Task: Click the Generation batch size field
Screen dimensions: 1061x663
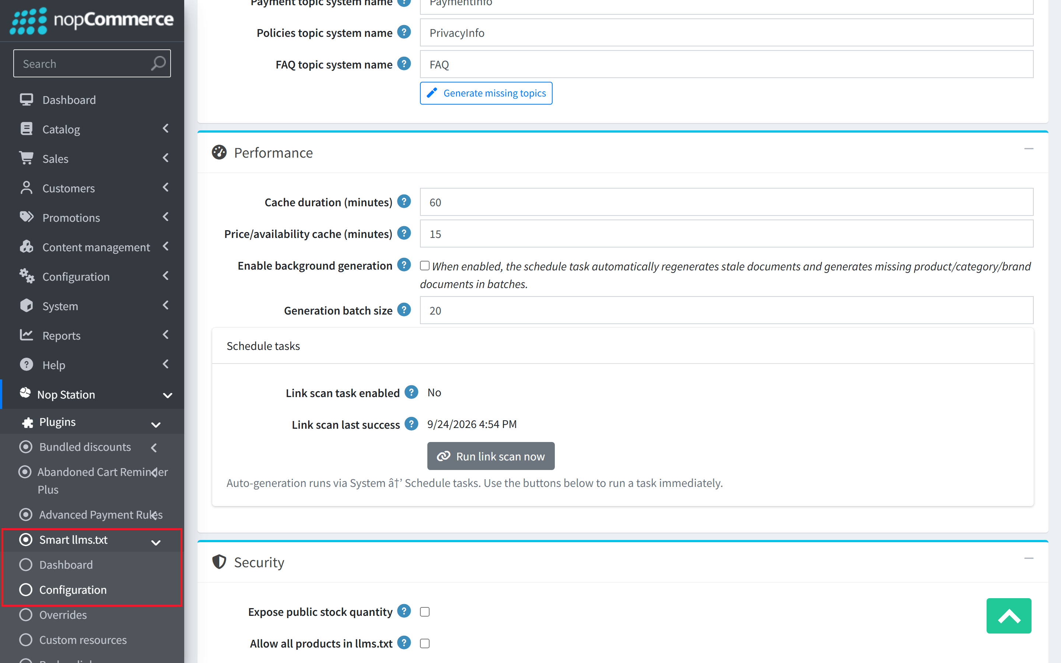Action: pos(726,311)
